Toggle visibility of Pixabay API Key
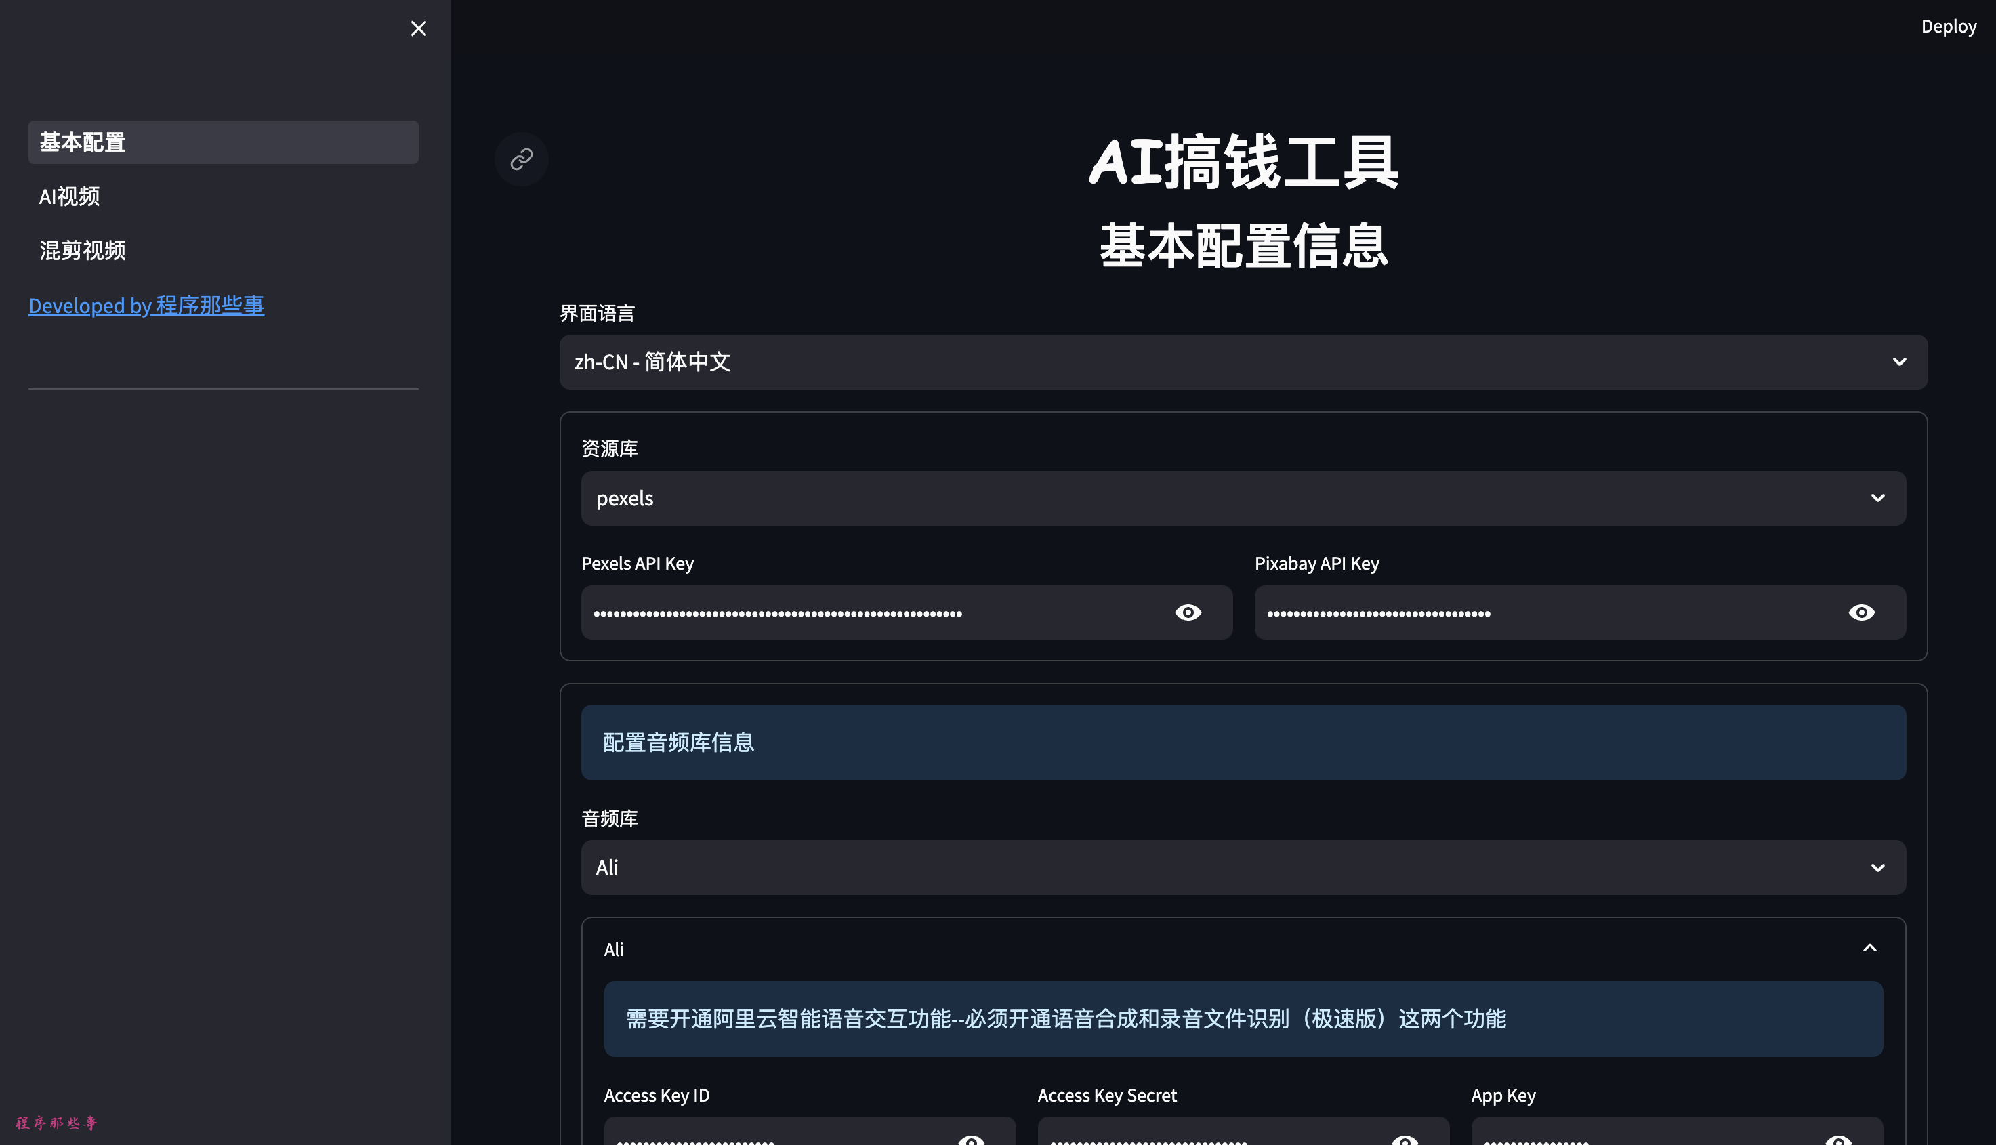 click(x=1862, y=612)
